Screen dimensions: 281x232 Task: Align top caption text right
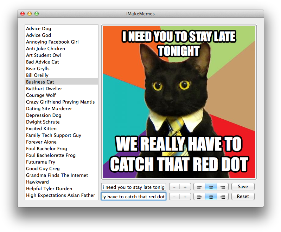[223, 187]
